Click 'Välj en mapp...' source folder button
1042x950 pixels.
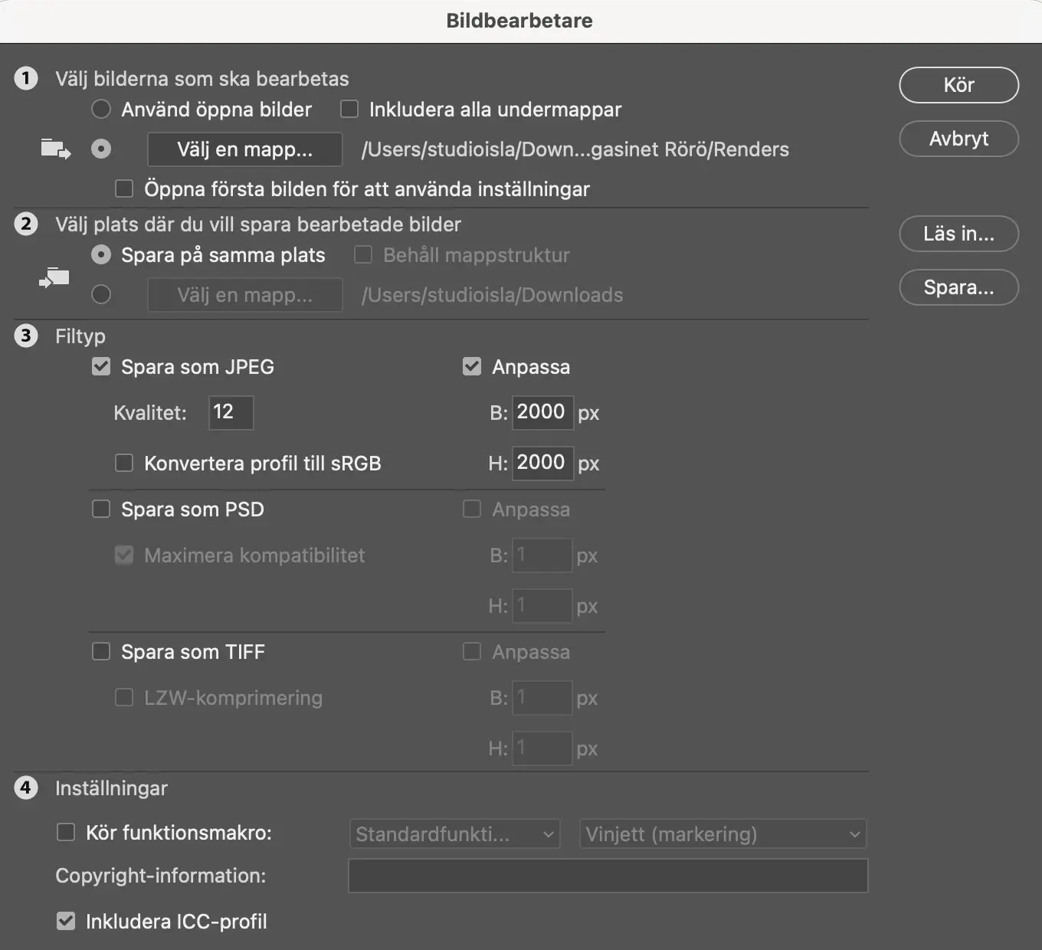point(244,149)
